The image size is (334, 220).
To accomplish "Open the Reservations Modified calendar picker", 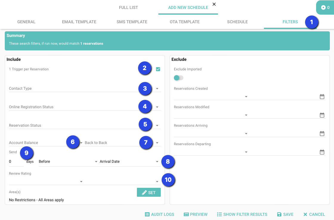I will pyautogui.click(x=322, y=115).
